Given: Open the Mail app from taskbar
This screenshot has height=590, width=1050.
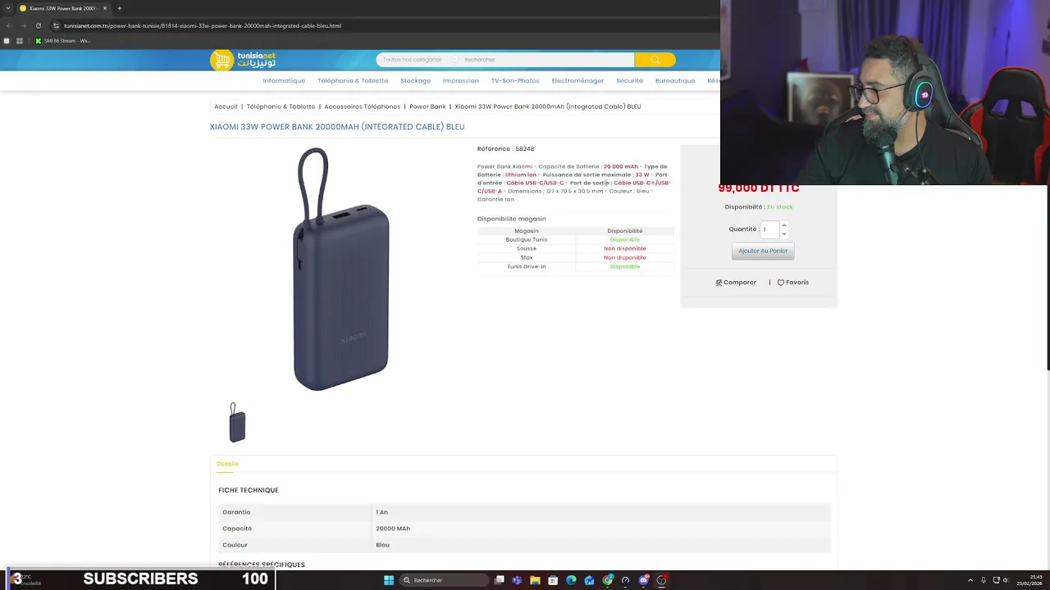Looking at the screenshot, I should (589, 580).
